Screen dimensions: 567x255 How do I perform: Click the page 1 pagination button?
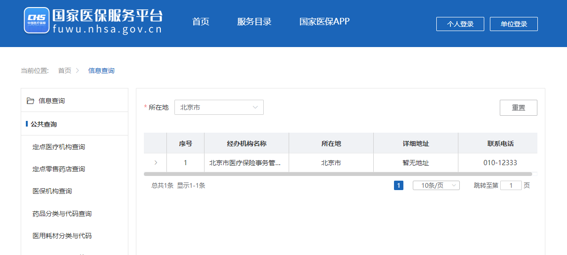tap(399, 185)
